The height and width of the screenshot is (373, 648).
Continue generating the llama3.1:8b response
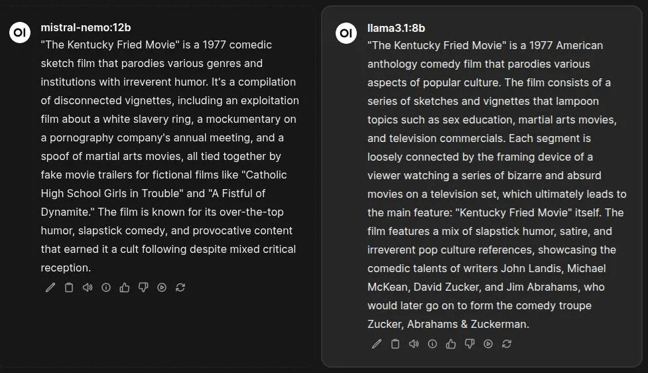pos(488,344)
